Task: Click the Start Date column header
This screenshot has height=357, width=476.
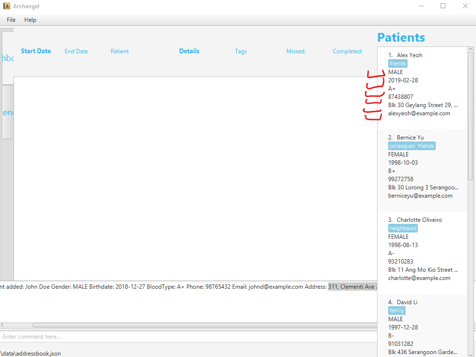Action: pos(36,51)
